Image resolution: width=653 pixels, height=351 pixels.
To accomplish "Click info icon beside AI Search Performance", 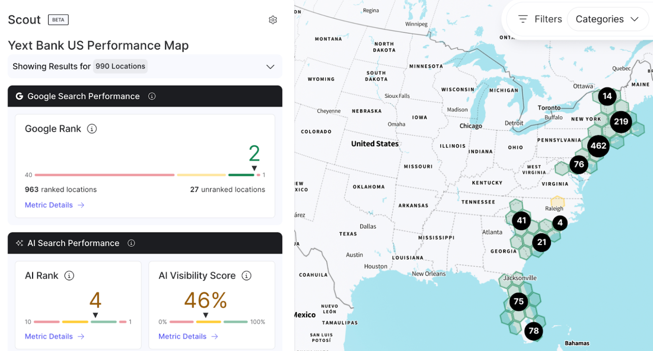I will 131,243.
